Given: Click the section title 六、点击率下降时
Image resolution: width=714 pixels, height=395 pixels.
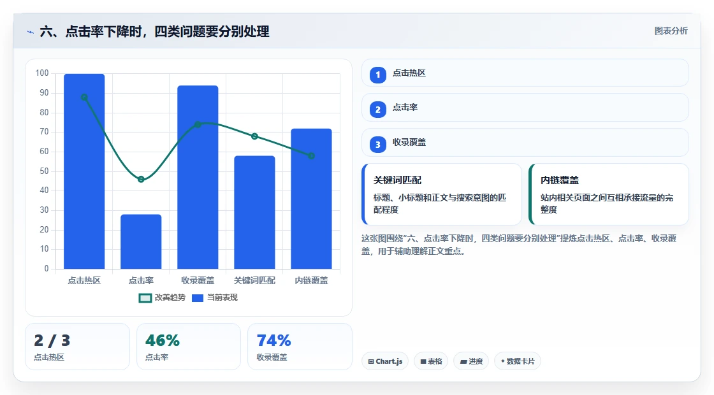Looking at the screenshot, I should click(154, 31).
